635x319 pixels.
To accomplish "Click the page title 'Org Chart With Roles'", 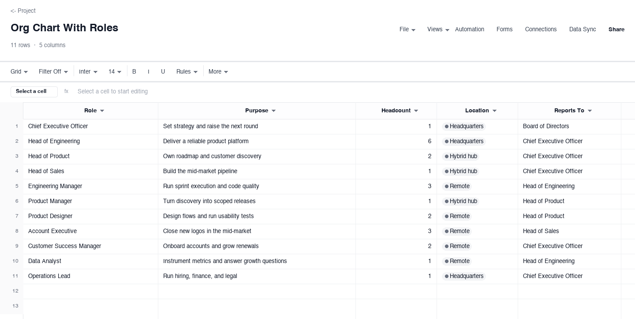I will pos(64,28).
